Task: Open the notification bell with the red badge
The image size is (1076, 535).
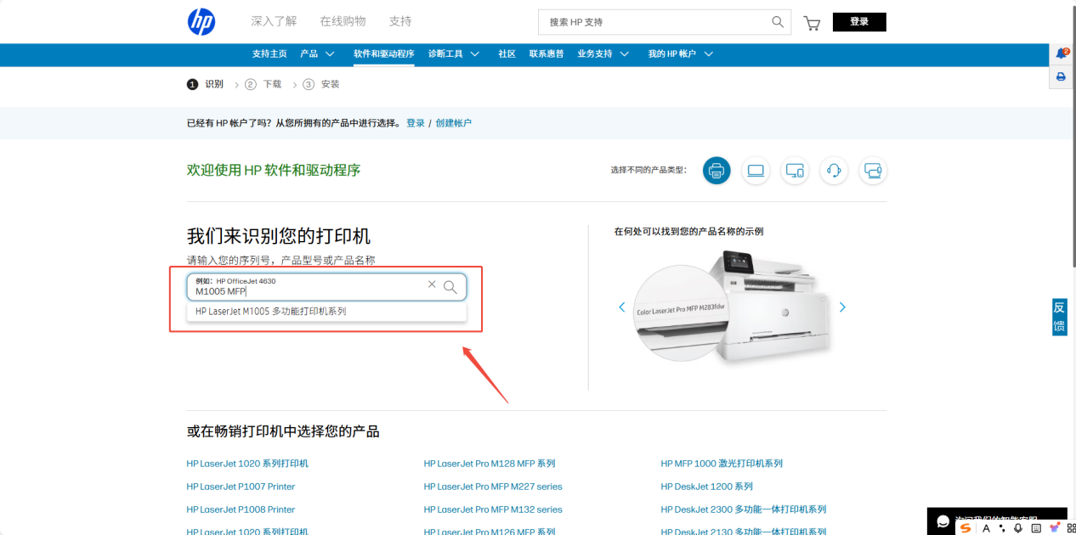Action: pos(1062,53)
